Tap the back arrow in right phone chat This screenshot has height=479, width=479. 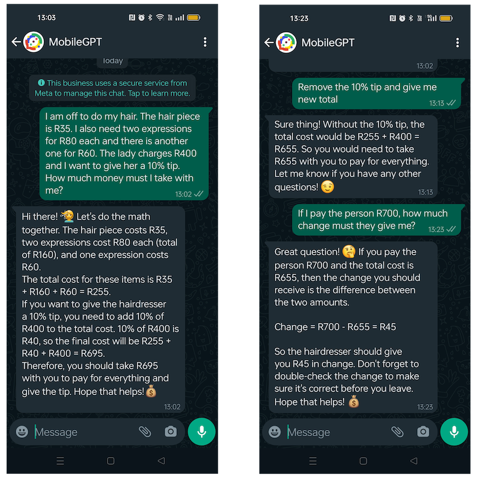coord(269,42)
